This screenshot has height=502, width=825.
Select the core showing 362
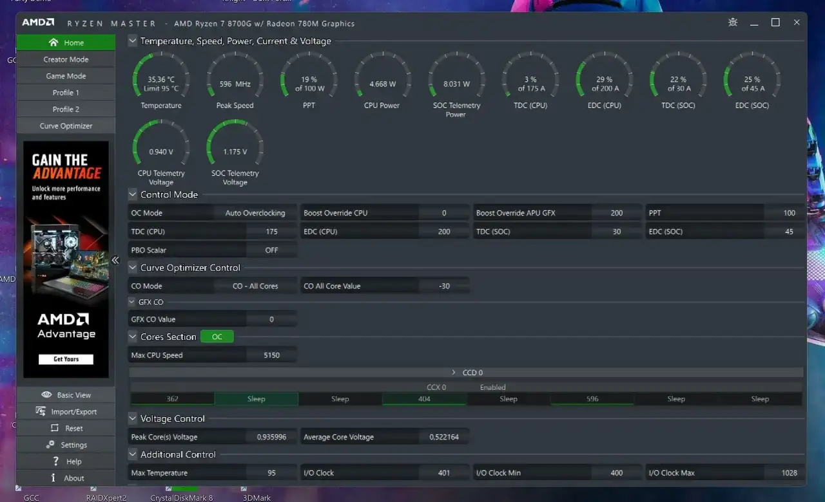click(172, 399)
